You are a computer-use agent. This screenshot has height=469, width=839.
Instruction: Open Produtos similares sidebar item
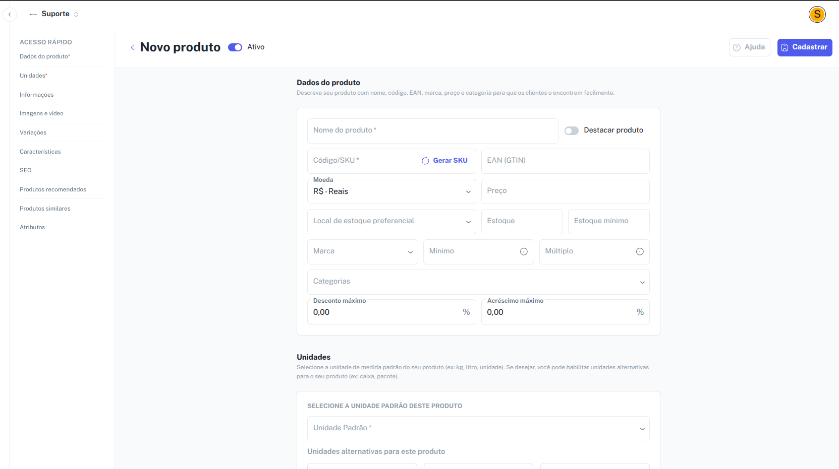pos(45,209)
